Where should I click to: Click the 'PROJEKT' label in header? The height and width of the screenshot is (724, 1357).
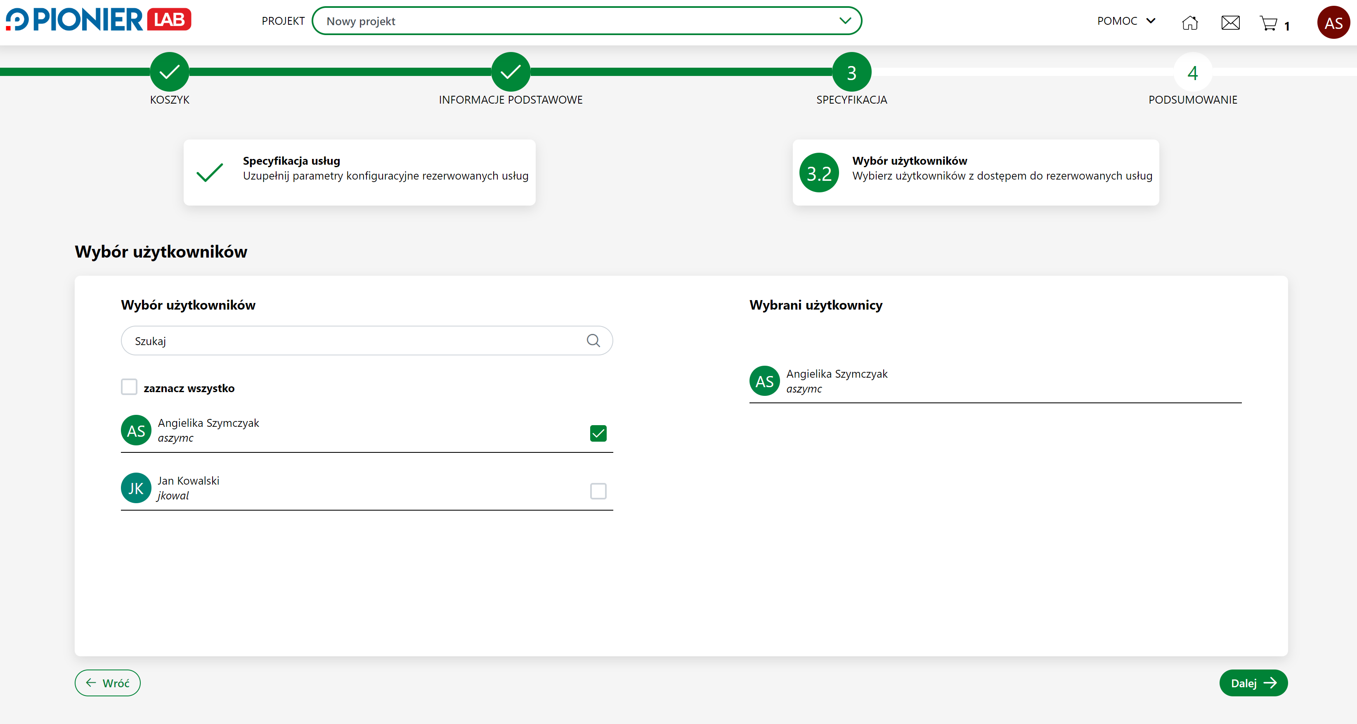(283, 21)
